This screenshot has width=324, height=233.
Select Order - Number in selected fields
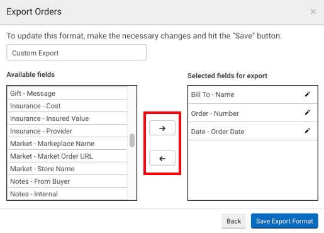click(x=253, y=113)
